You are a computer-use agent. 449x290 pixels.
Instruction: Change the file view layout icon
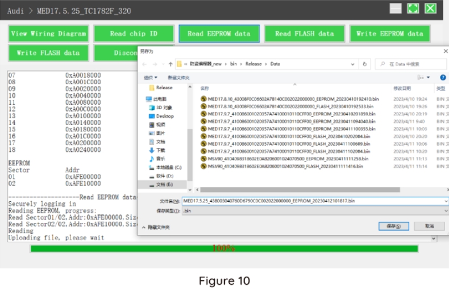[420, 77]
